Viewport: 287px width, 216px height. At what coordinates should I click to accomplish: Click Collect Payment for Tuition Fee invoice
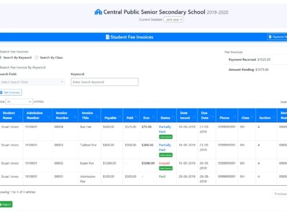pos(165,155)
